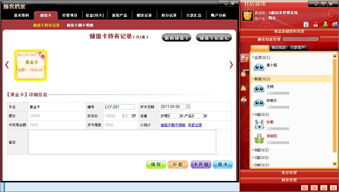
Task: Click the 卡升级 button
Action: 201,165
